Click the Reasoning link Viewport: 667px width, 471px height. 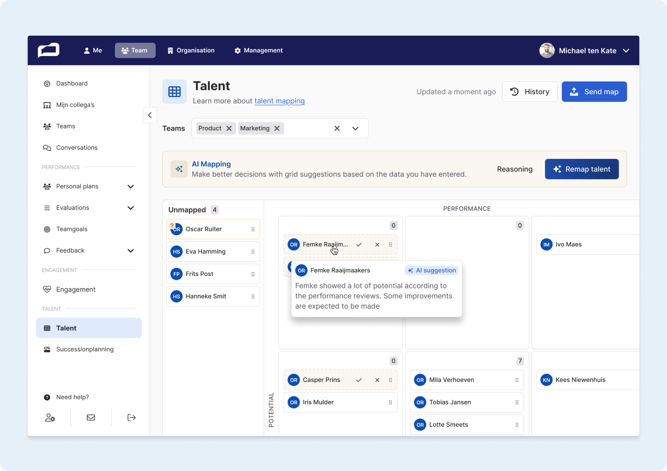tap(515, 169)
